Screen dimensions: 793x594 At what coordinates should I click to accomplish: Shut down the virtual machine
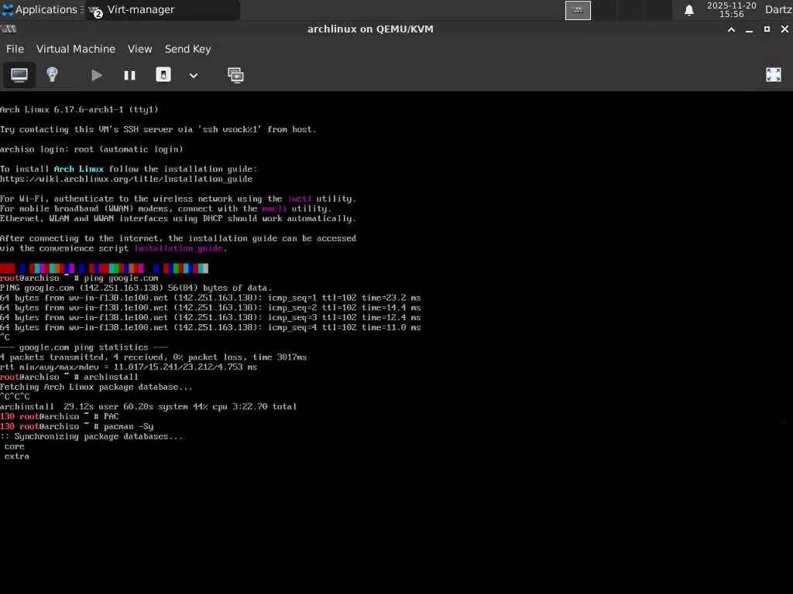coord(163,75)
